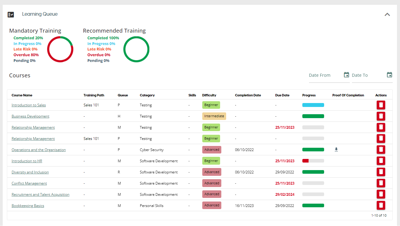Delete the Bookkeeping Basics course entry
Viewport: 400px width, 226px height.
tap(381, 205)
